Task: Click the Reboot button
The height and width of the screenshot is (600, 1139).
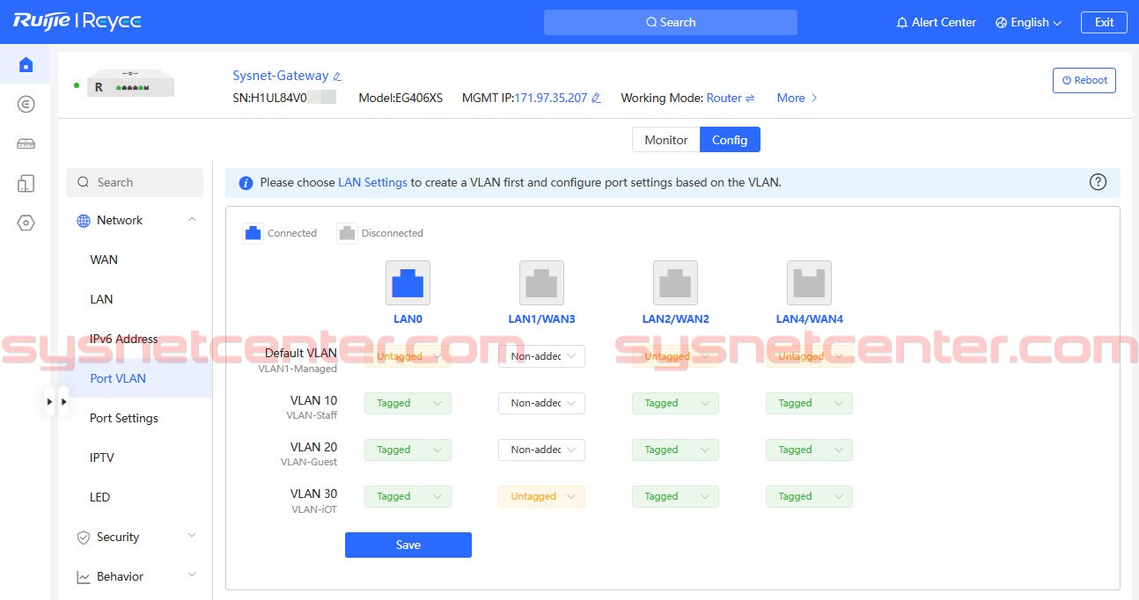Action: click(x=1084, y=80)
